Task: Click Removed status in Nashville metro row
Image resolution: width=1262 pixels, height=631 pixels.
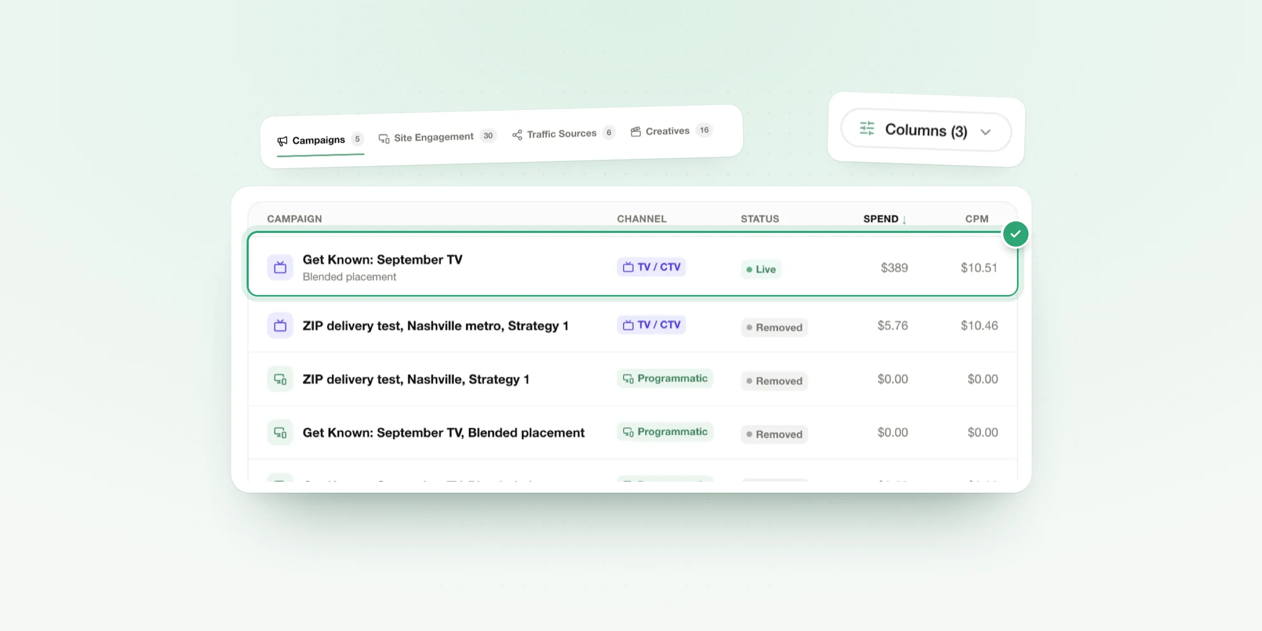Action: [774, 328]
